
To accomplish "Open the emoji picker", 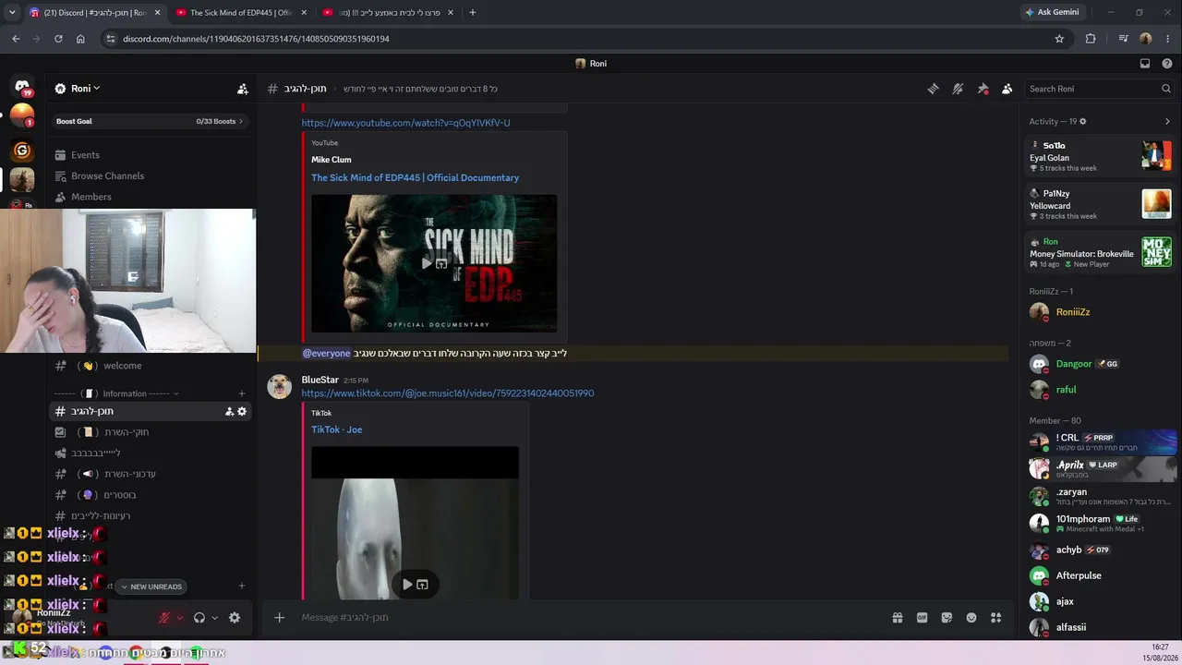I will click(x=971, y=618).
